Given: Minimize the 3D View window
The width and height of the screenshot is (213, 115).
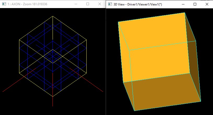Looking at the screenshot, I should pyautogui.click(x=183, y=4).
